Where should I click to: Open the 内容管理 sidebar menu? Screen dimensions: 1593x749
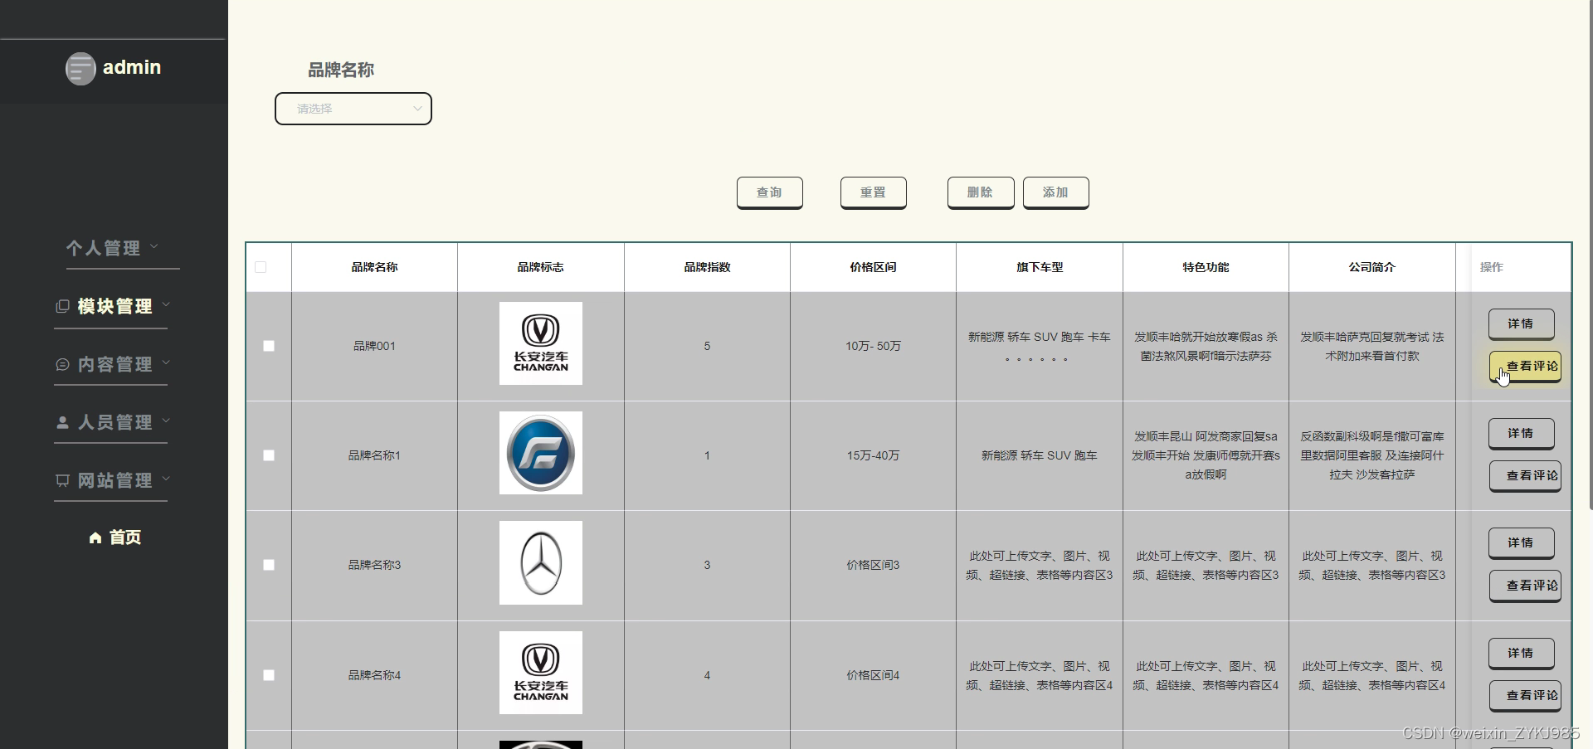click(x=112, y=364)
